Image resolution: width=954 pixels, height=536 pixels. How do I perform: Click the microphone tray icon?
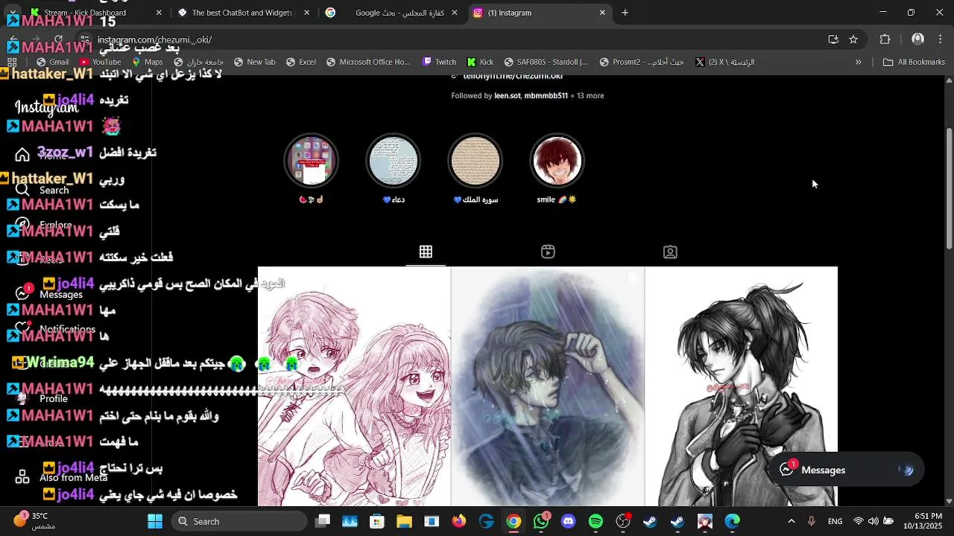coord(812,521)
